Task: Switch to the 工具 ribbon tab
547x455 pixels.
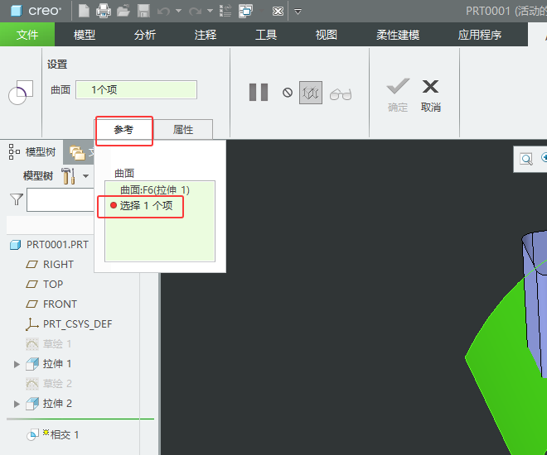Action: point(266,35)
